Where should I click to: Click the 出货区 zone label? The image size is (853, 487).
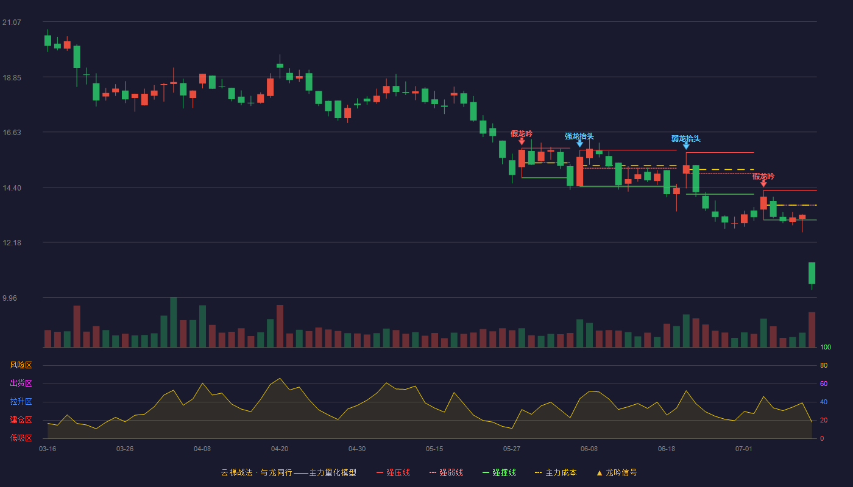coord(21,384)
